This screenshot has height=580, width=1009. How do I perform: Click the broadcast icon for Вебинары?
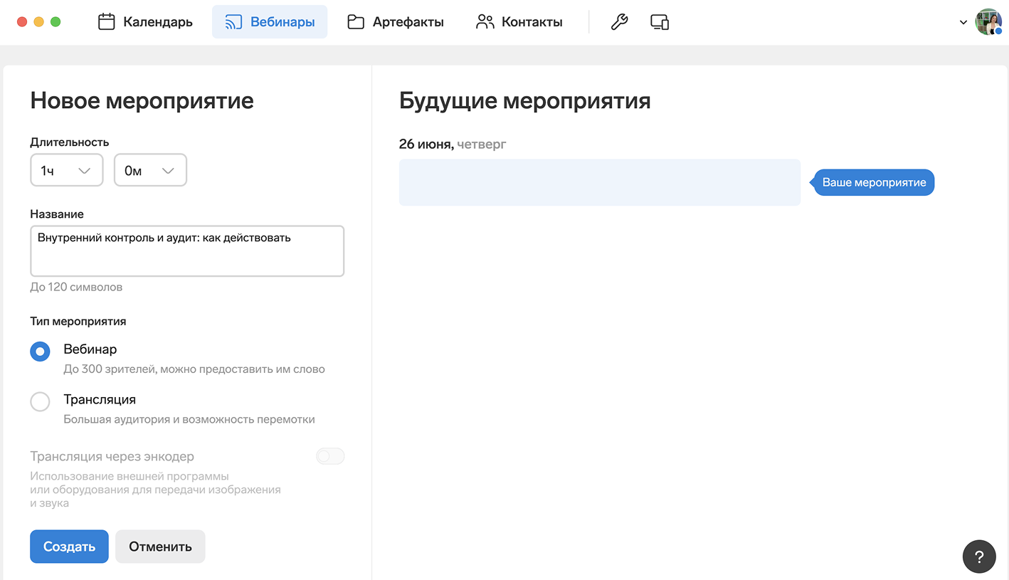tap(233, 22)
